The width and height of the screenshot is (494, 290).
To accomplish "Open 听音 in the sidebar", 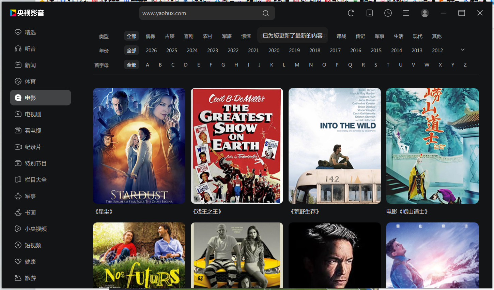I will coord(30,49).
